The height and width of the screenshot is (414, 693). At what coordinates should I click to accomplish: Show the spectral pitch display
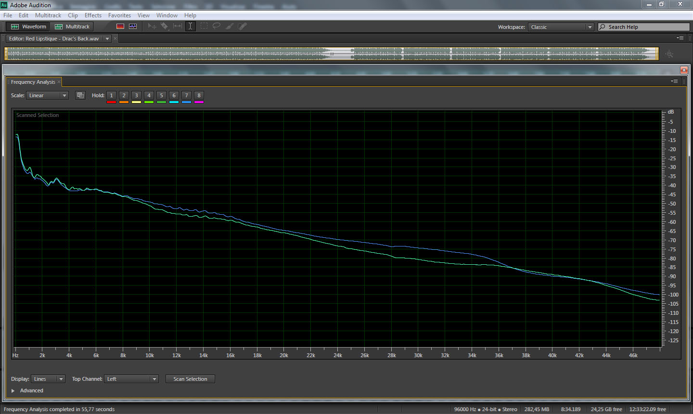coord(133,26)
